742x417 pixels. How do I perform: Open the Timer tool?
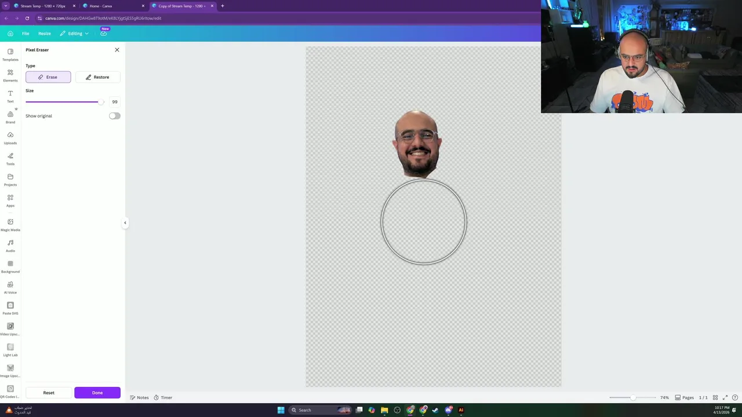click(x=163, y=397)
